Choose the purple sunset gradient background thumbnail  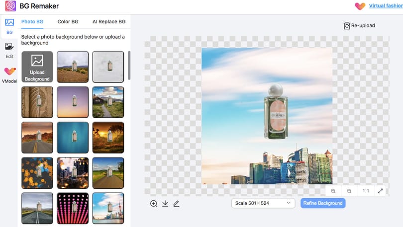(73, 102)
